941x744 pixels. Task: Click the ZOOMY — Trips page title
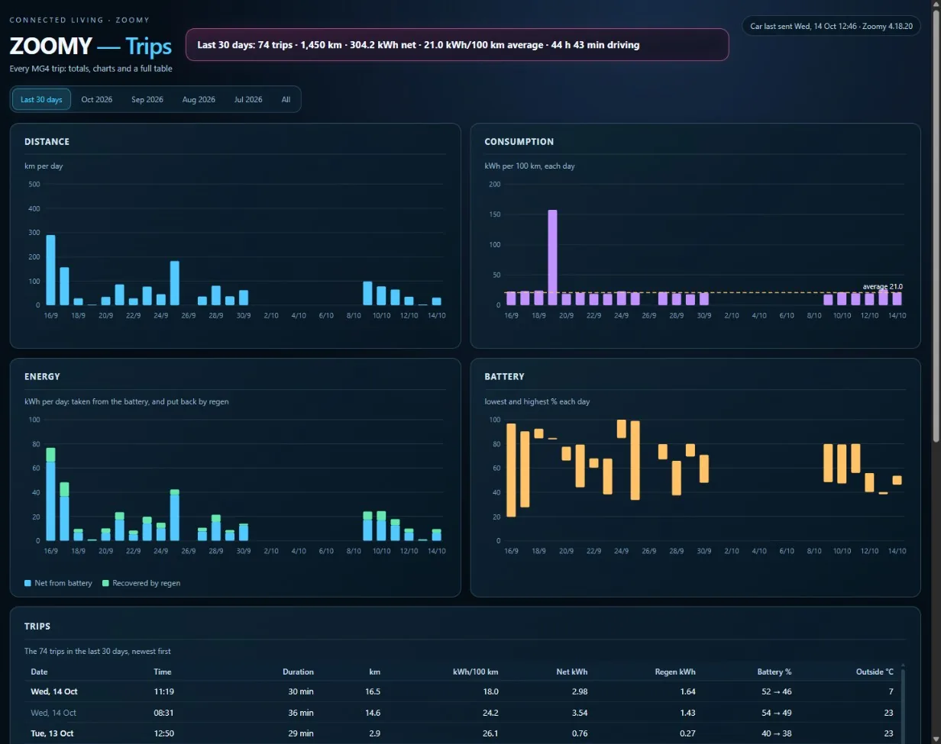pos(90,47)
